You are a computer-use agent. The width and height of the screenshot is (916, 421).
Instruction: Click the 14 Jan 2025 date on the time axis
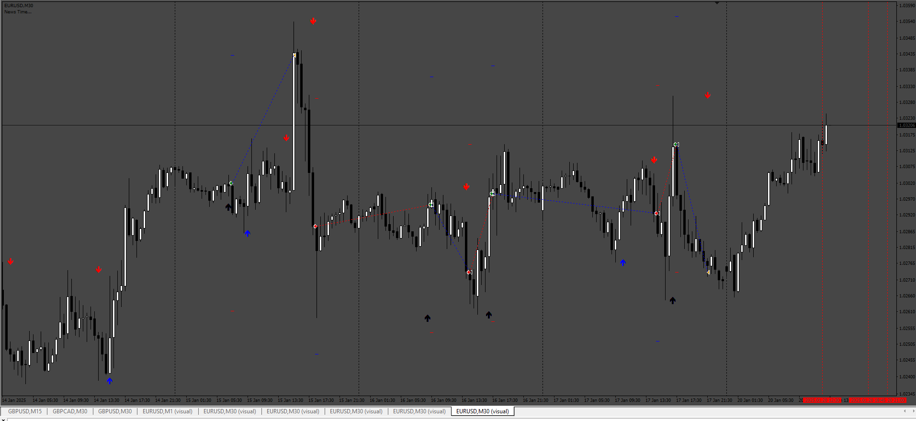[x=14, y=400]
